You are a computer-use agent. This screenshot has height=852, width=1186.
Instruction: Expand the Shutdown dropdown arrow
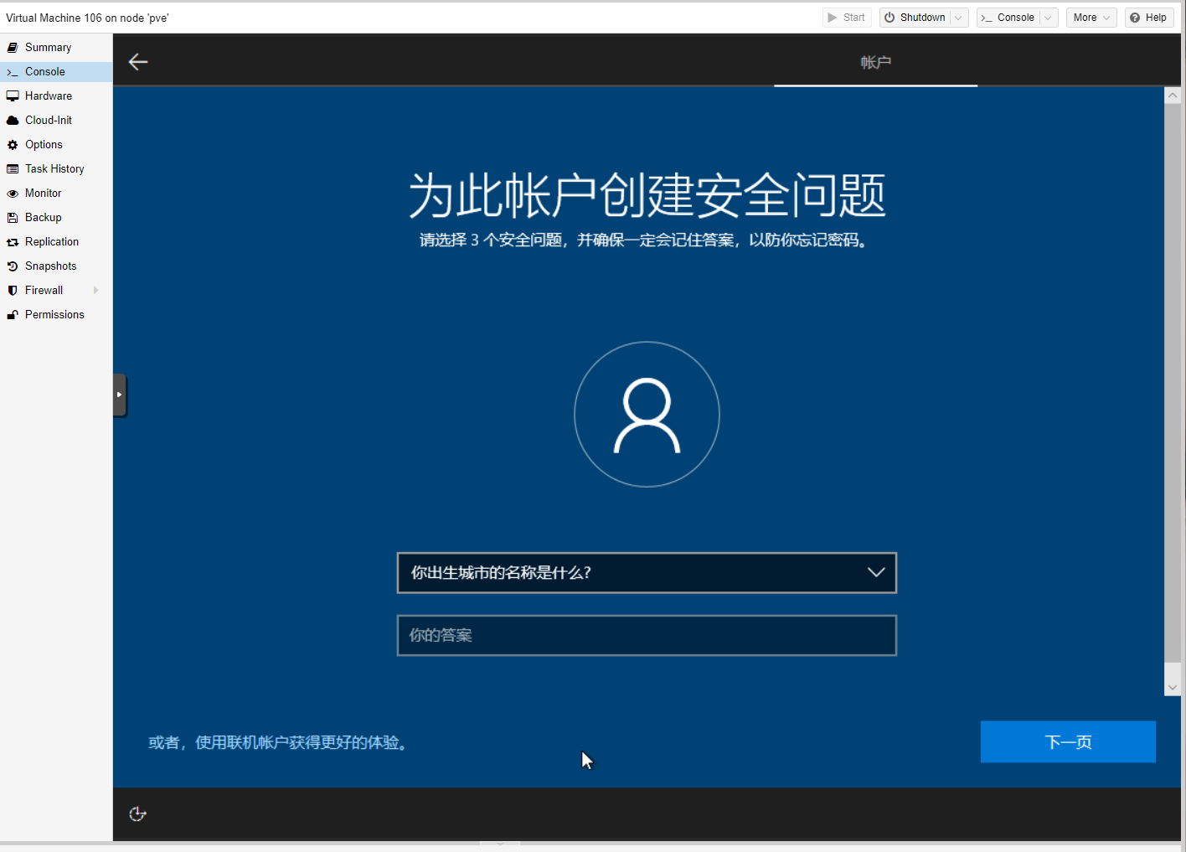959,18
